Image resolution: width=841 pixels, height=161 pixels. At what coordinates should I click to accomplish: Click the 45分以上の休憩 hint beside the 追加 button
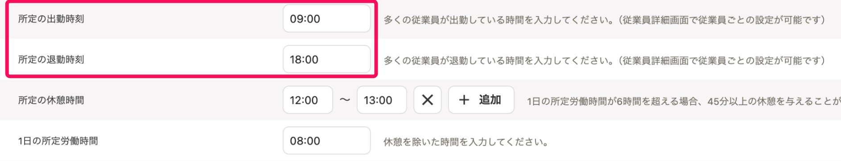coord(684,101)
